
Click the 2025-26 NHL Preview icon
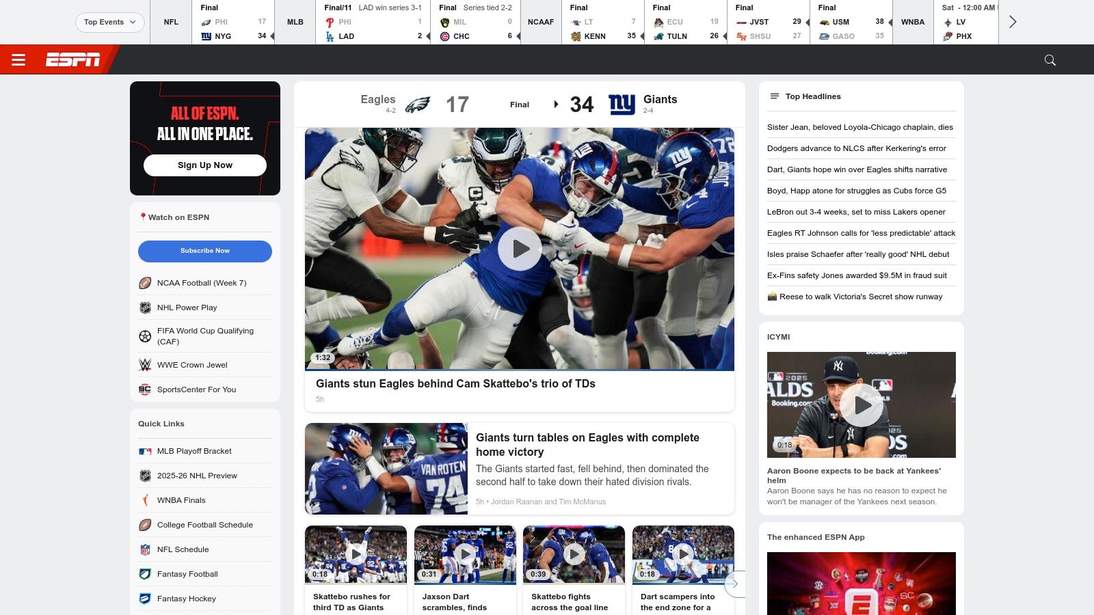(145, 476)
